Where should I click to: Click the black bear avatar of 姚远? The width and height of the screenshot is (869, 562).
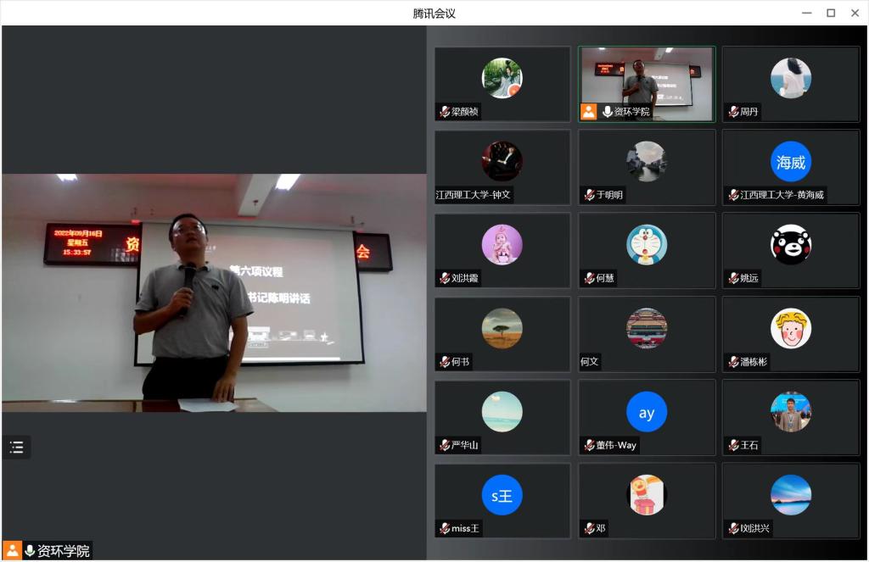click(x=791, y=245)
